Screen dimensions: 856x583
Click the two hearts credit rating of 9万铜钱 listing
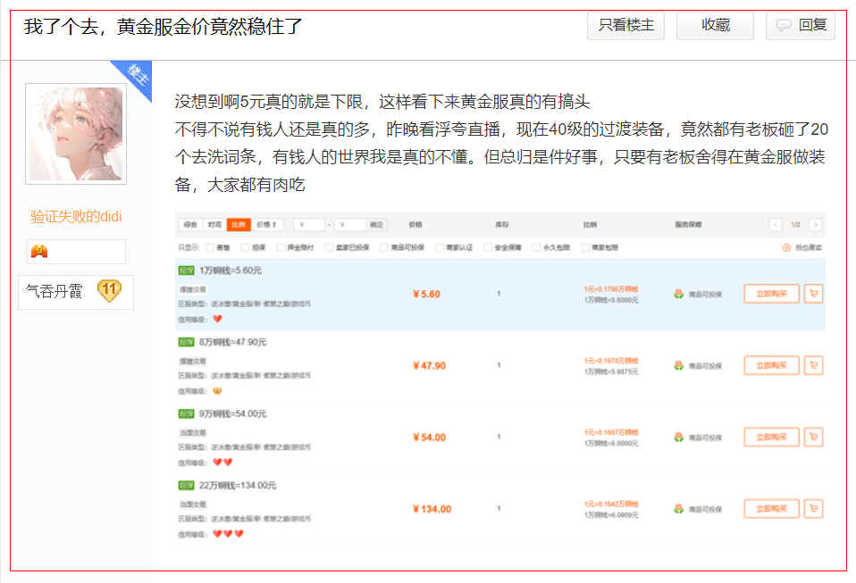(x=222, y=462)
